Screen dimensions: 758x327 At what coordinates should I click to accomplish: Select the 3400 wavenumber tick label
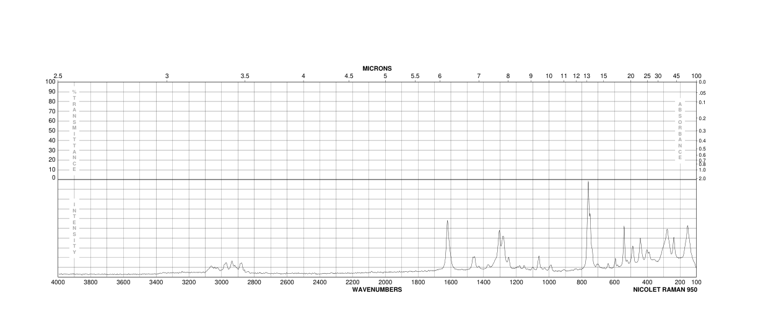click(x=156, y=282)
